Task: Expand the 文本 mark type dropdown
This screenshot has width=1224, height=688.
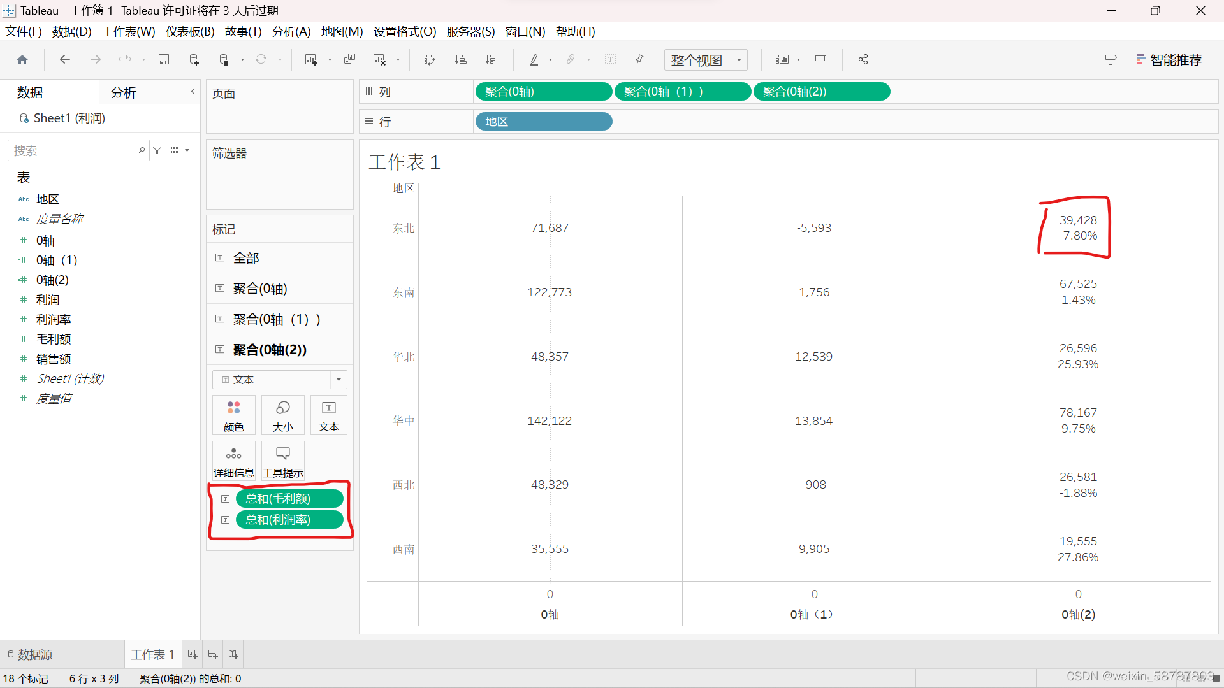Action: [339, 380]
